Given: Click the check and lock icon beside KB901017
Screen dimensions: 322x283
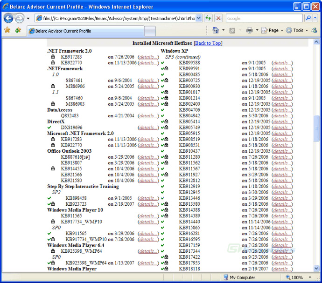Looking at the screenshot, I should [164, 92].
